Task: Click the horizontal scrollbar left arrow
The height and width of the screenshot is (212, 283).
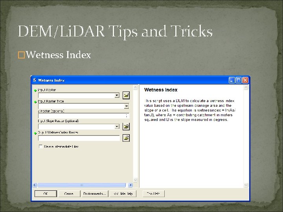Action: (35, 185)
